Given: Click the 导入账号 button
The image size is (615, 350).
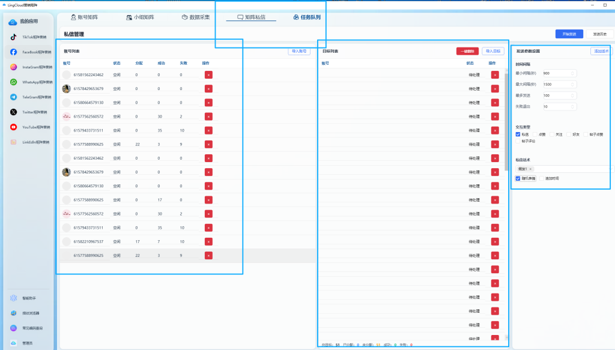Looking at the screenshot, I should point(299,52).
